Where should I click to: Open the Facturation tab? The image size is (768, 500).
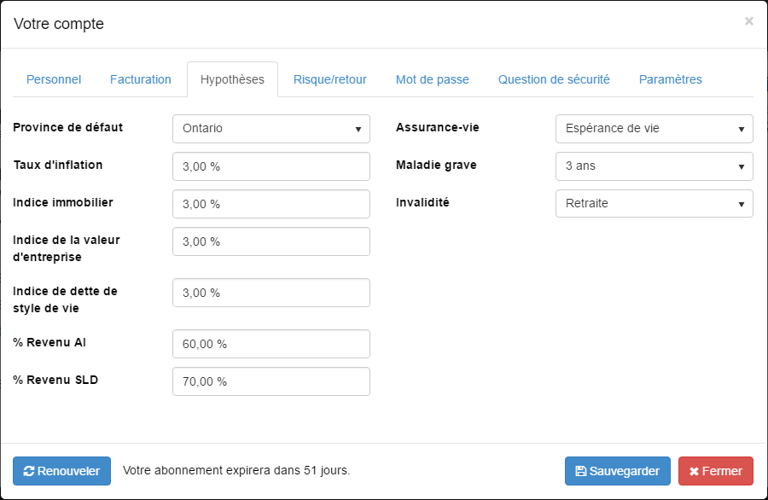coord(141,79)
